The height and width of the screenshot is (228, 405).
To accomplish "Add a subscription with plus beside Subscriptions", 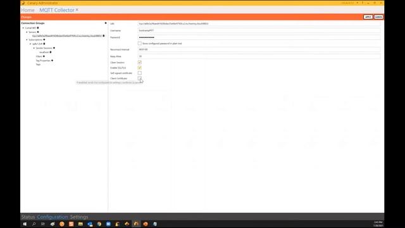I will (x=44, y=40).
